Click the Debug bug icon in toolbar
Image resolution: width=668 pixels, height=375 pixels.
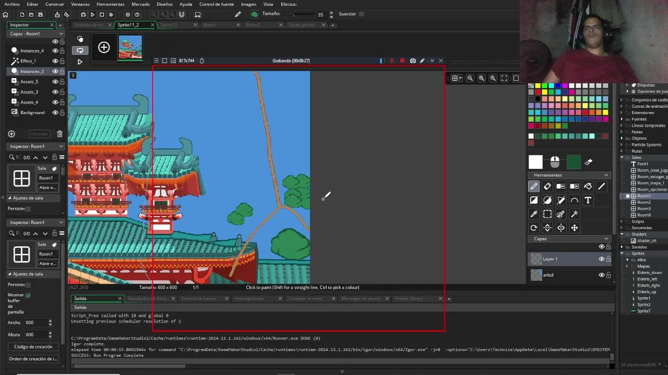[83, 15]
